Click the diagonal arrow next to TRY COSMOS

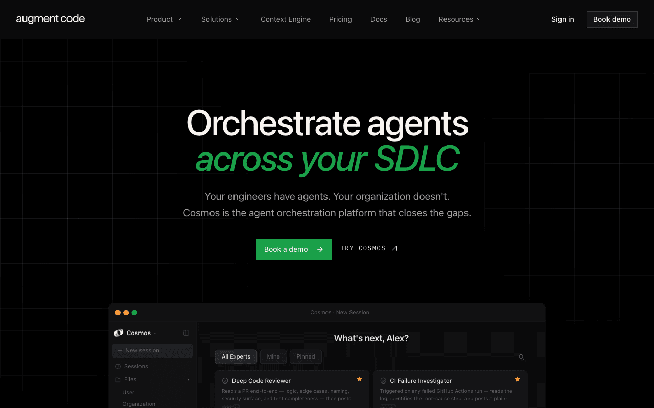click(x=394, y=248)
